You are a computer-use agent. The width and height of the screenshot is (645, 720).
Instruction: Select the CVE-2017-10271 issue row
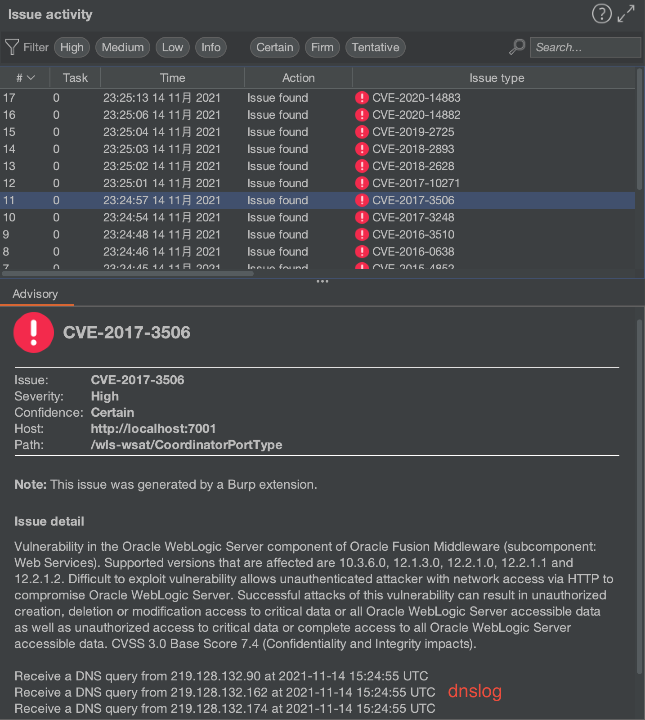318,183
